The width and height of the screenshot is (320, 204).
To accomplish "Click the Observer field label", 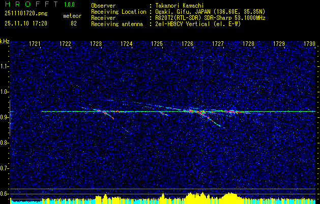I will [x=103, y=6].
